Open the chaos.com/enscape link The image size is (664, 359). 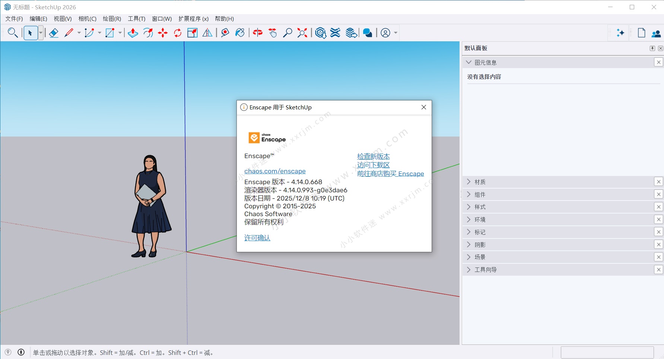pyautogui.click(x=275, y=171)
